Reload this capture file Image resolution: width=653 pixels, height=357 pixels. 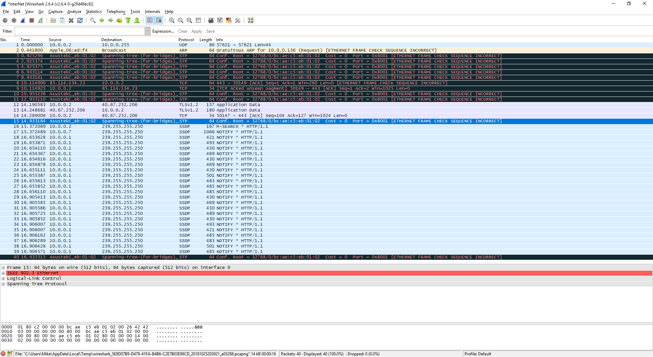click(80, 20)
